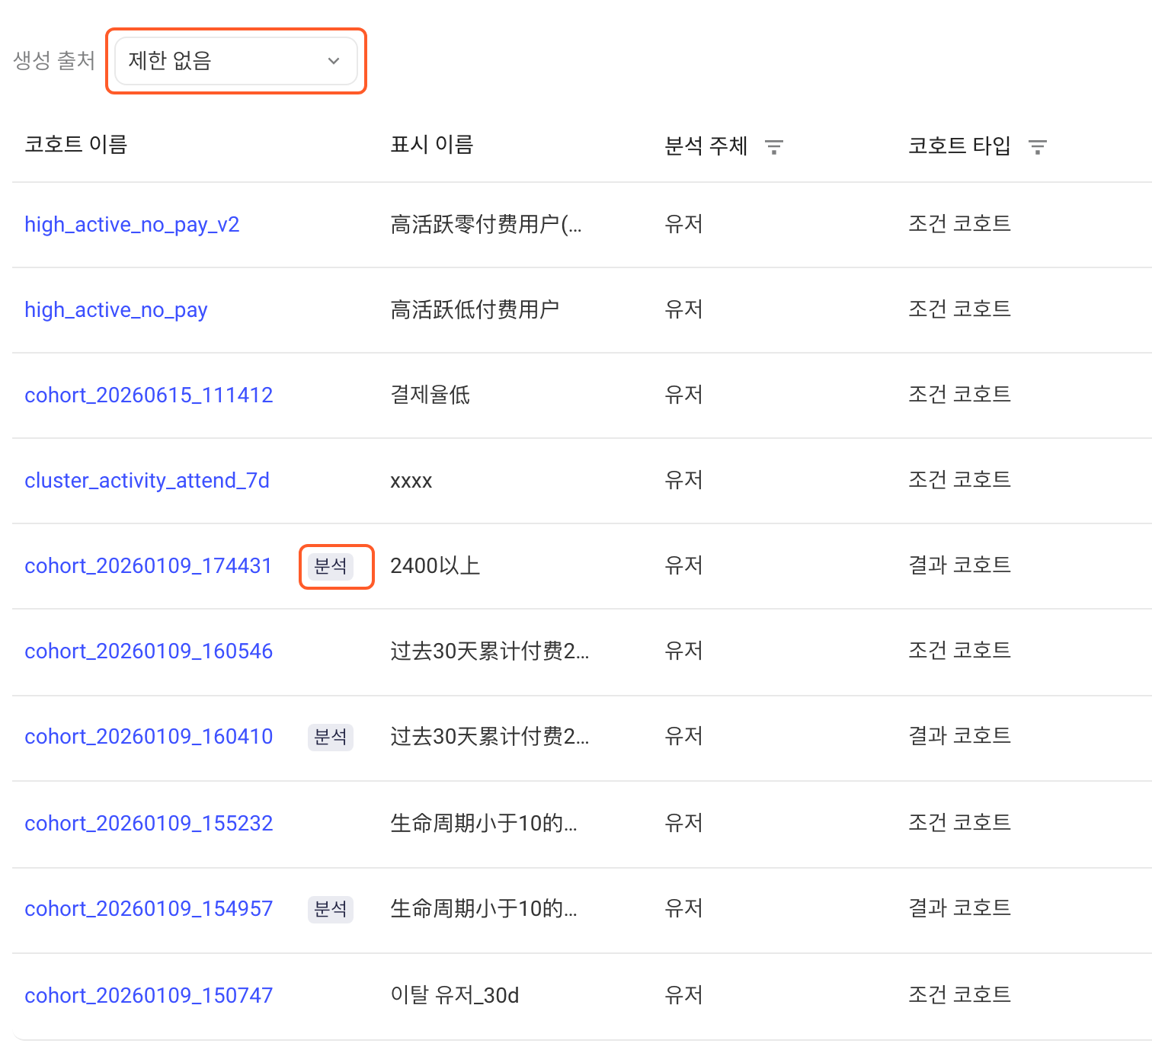The width and height of the screenshot is (1152, 1053).
Task: Click the 코호트 이름 column header
Action: (76, 145)
